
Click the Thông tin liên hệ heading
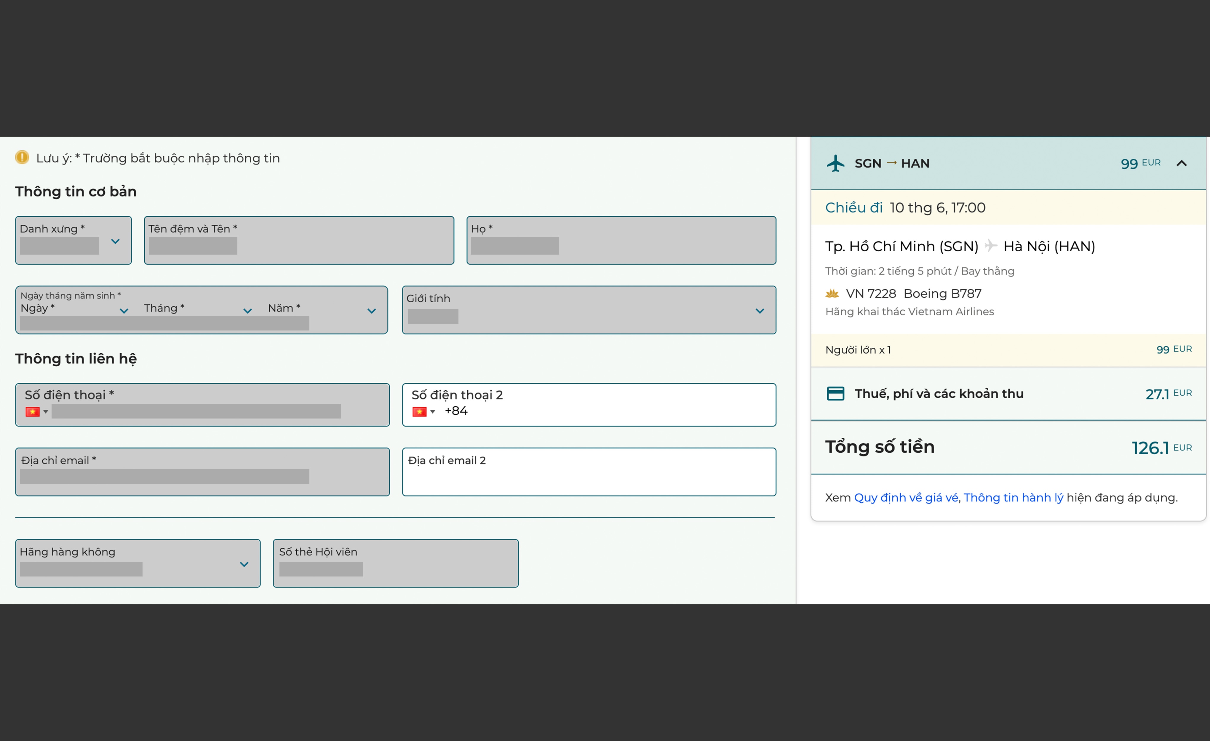click(x=76, y=358)
